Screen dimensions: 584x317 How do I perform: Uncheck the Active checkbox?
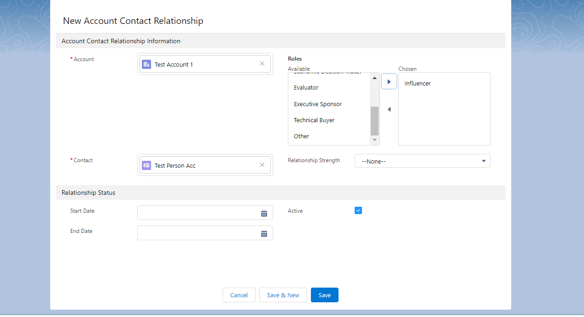pyautogui.click(x=358, y=210)
